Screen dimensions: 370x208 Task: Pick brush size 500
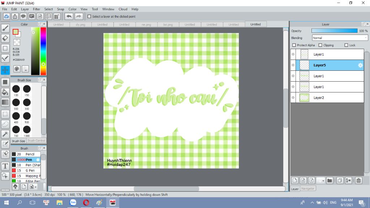pyautogui.click(x=27, y=116)
